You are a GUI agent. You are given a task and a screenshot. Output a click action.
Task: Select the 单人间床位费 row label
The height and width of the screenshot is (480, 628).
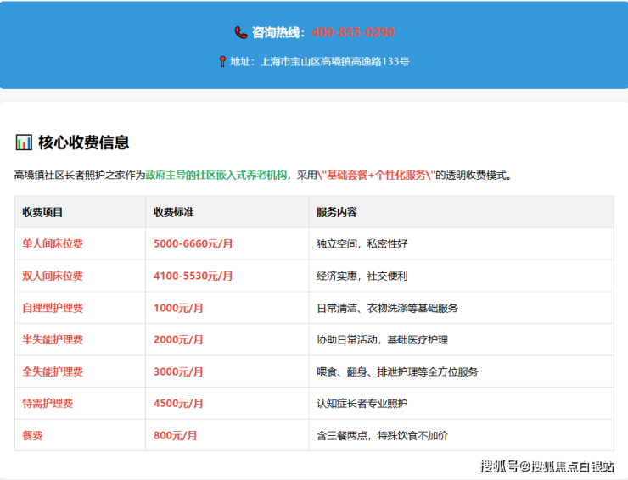coord(53,244)
